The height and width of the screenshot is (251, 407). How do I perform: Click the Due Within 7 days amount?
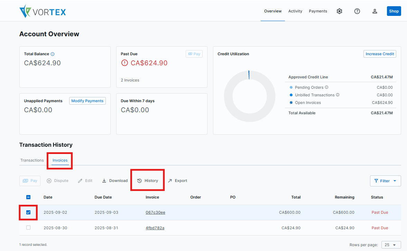click(x=135, y=110)
